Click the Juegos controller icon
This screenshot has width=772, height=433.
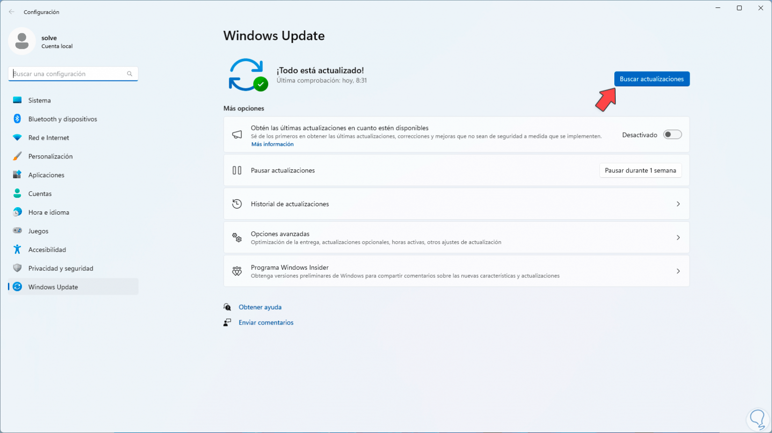17,231
